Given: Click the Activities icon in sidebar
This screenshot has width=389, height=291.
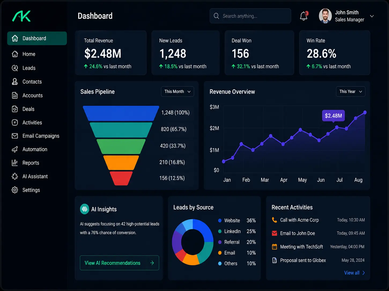Looking at the screenshot, I should point(15,122).
